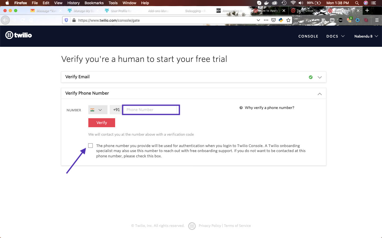Click the clock showing Mon 1:38 PM

click(337, 3)
